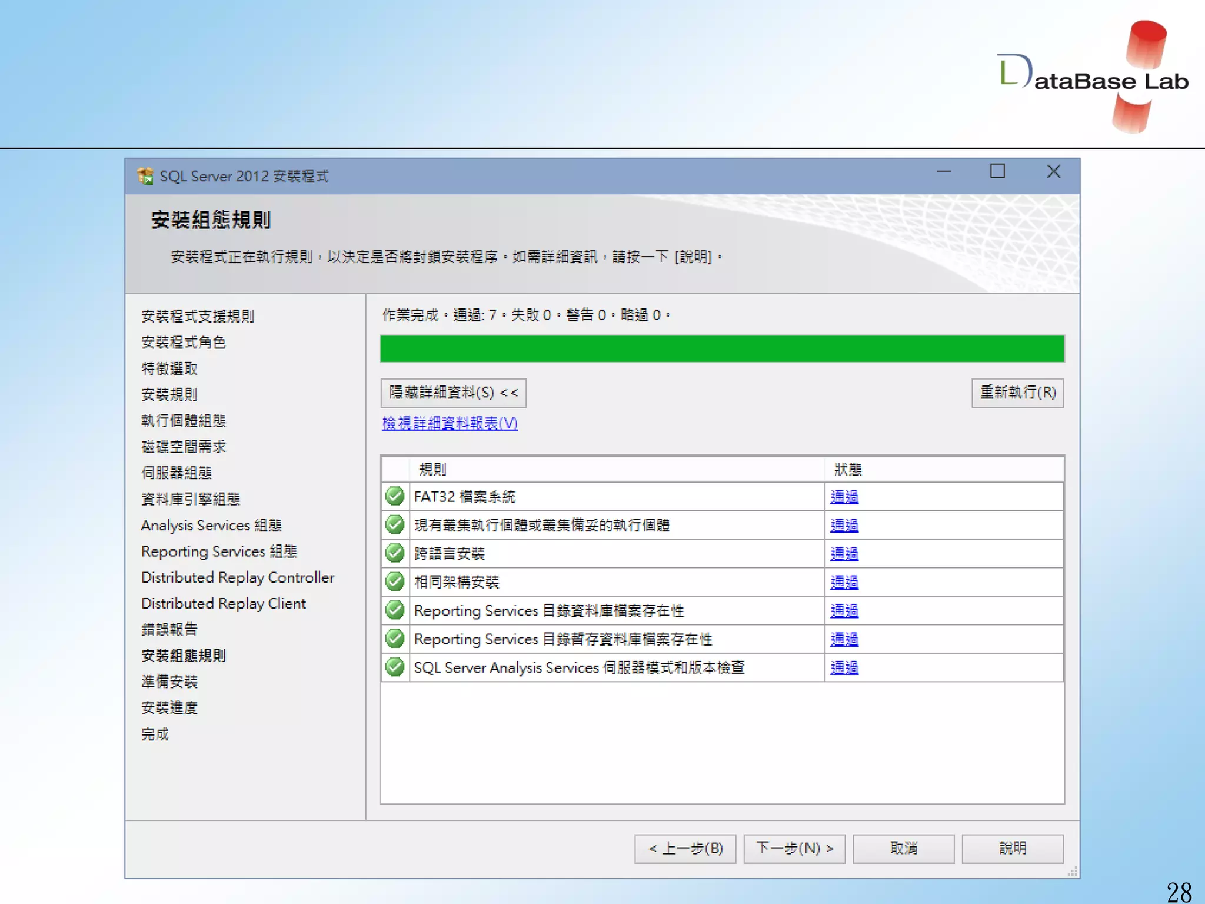Image resolution: width=1205 pixels, height=904 pixels.
Task: Click the SQL Server setup title bar icon
Action: coord(145,175)
